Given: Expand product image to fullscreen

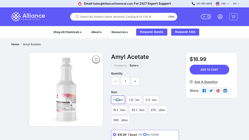Looking at the screenshot, I should [x=96, y=59].
